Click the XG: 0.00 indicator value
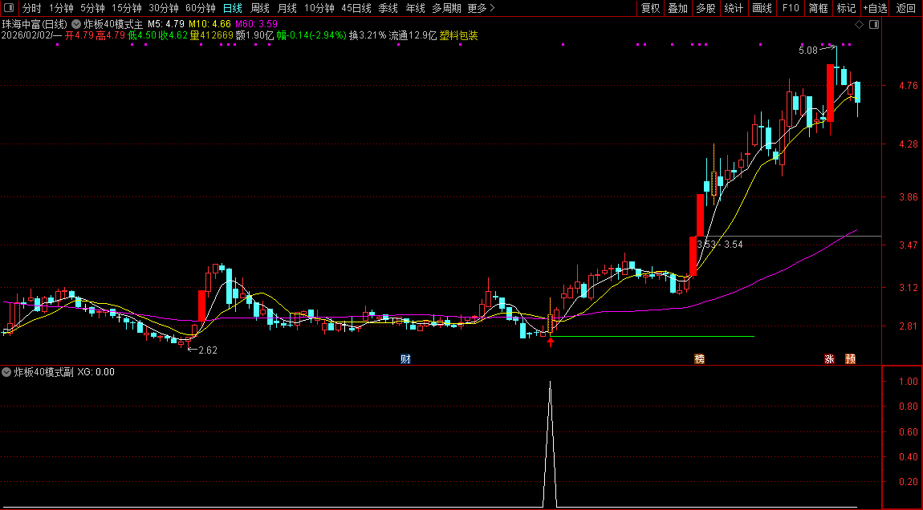 tap(96, 372)
